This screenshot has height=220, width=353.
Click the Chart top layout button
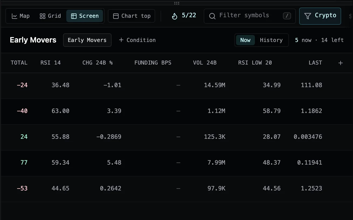(131, 16)
